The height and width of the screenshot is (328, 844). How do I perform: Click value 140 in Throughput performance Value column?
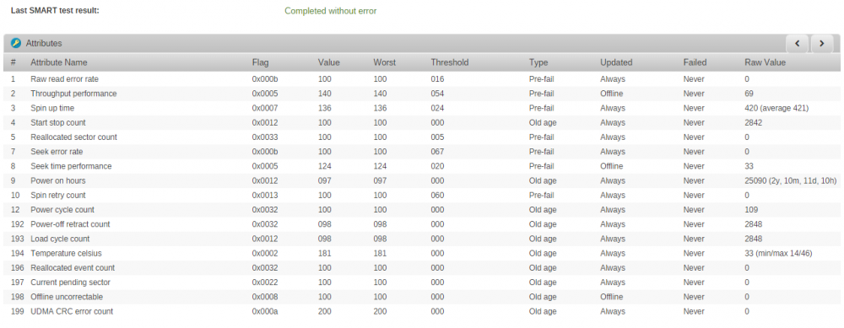(x=325, y=94)
